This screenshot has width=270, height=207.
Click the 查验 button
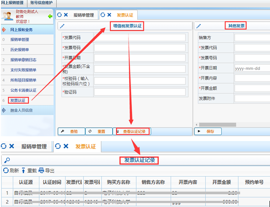pos(72,131)
